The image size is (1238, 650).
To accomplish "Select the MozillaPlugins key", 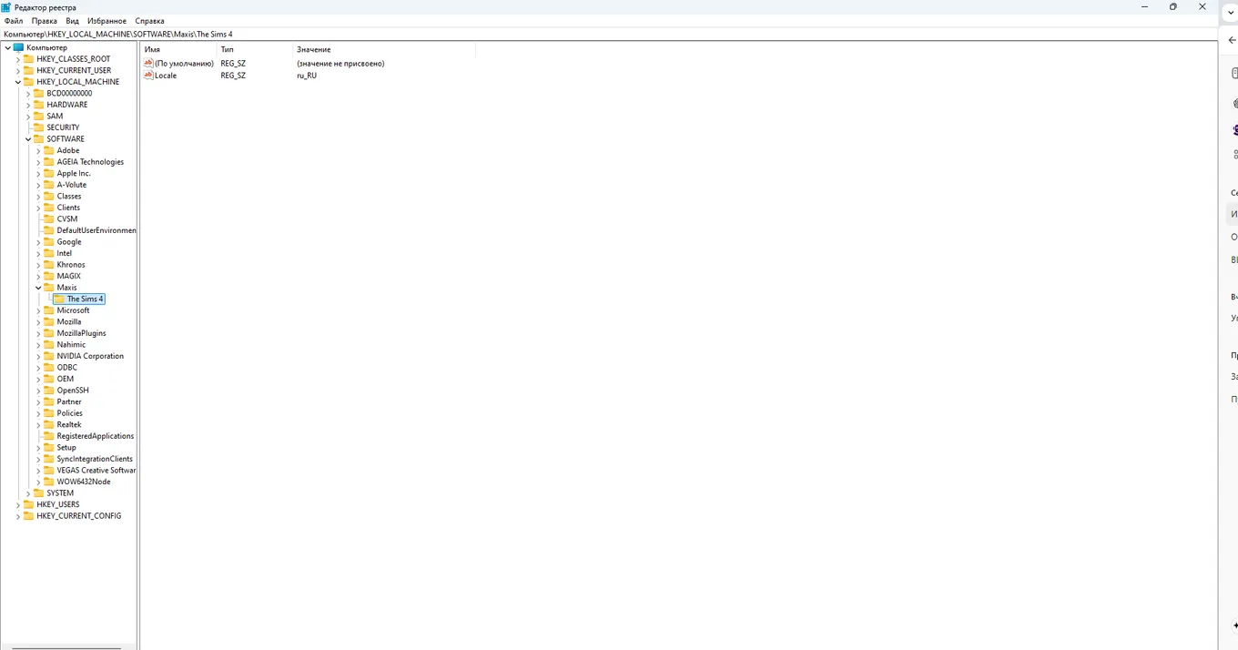I will tap(81, 333).
